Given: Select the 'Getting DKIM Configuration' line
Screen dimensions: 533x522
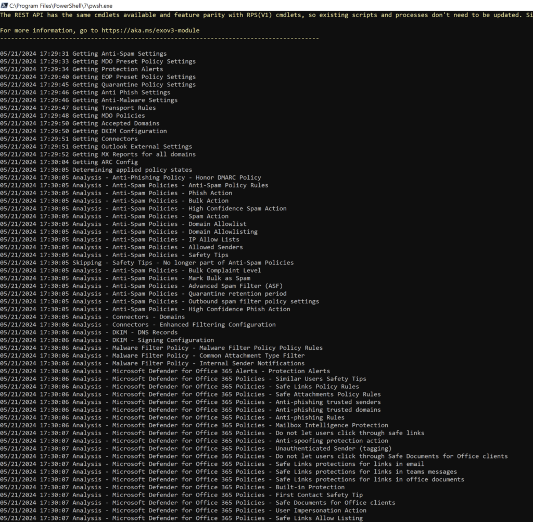Looking at the screenshot, I should point(119,131).
